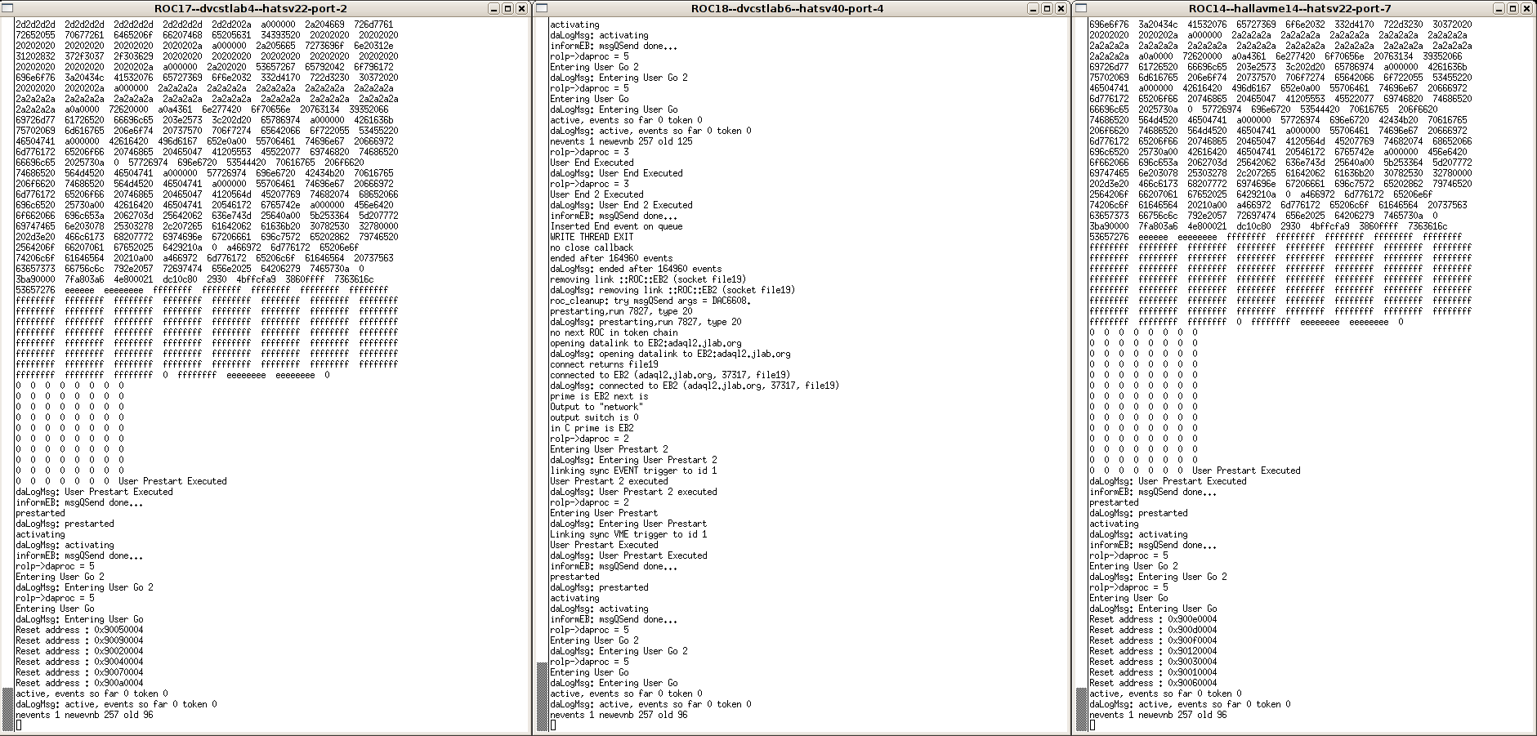Image resolution: width=1537 pixels, height=736 pixels.
Task: Click 'nevents 1 newevnb 257 old 96' in ROC17
Action: [x=84, y=715]
